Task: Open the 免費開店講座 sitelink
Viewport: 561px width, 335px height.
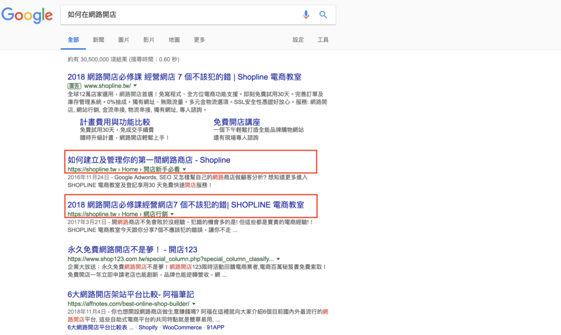Action: (237, 122)
